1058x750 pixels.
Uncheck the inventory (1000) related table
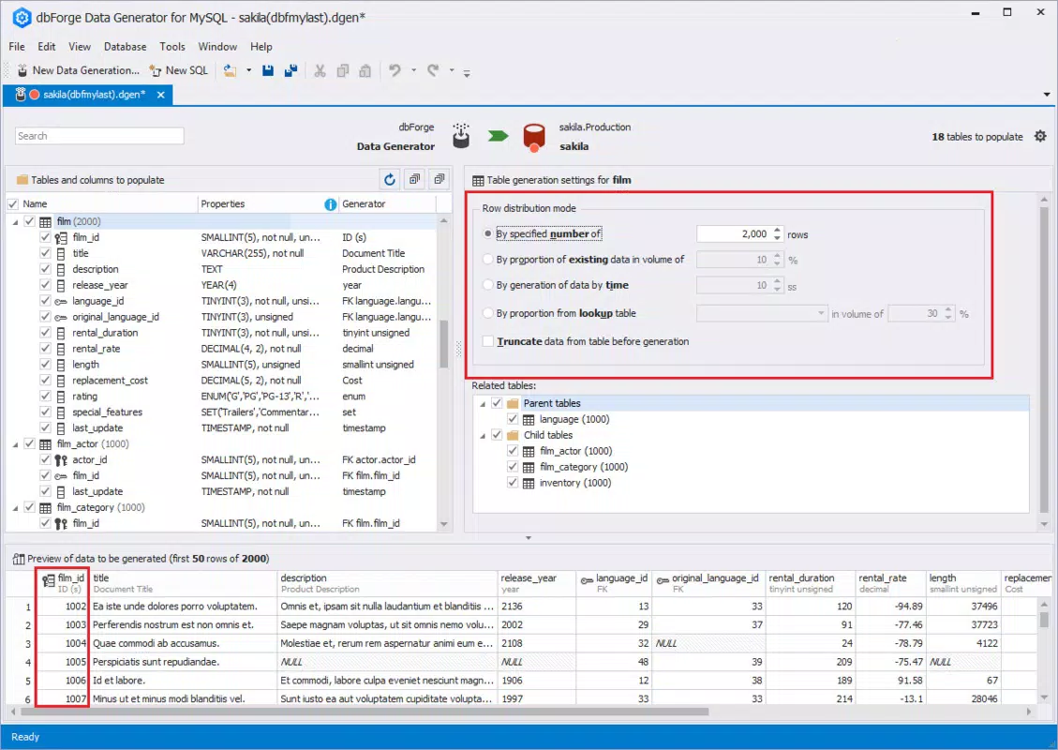513,483
